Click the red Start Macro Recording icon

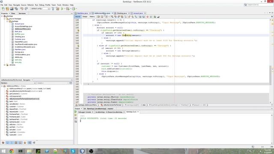pos(147,17)
